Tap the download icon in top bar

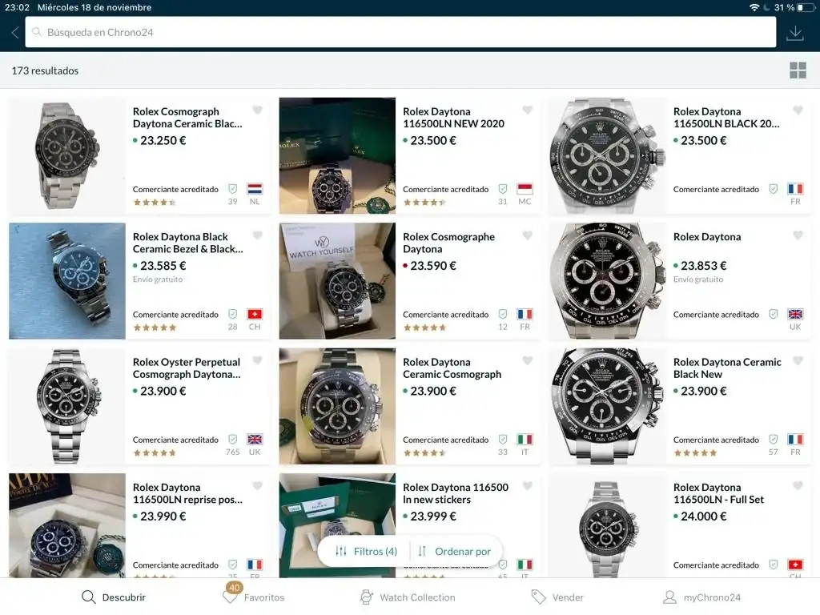pyautogui.click(x=795, y=32)
